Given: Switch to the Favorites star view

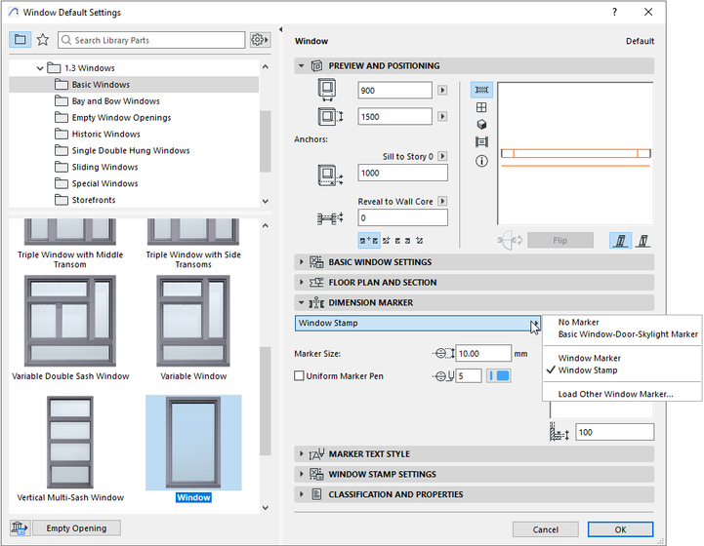Looking at the screenshot, I should (x=42, y=40).
